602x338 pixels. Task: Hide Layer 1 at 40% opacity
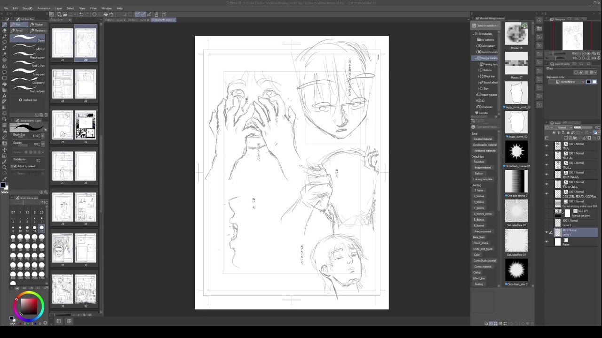(x=547, y=232)
